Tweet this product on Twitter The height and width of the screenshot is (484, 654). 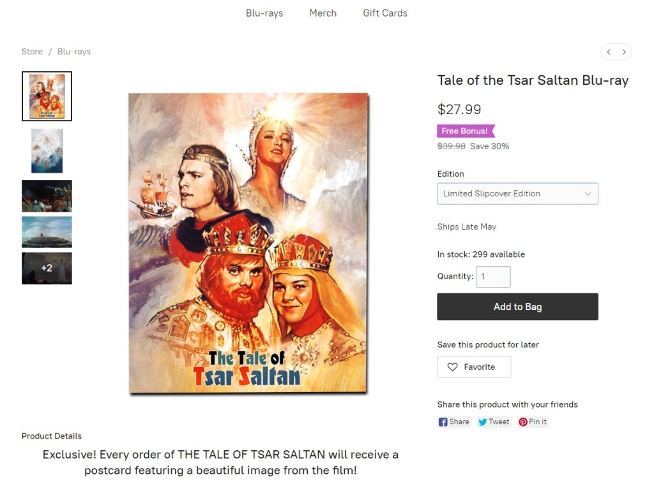494,422
